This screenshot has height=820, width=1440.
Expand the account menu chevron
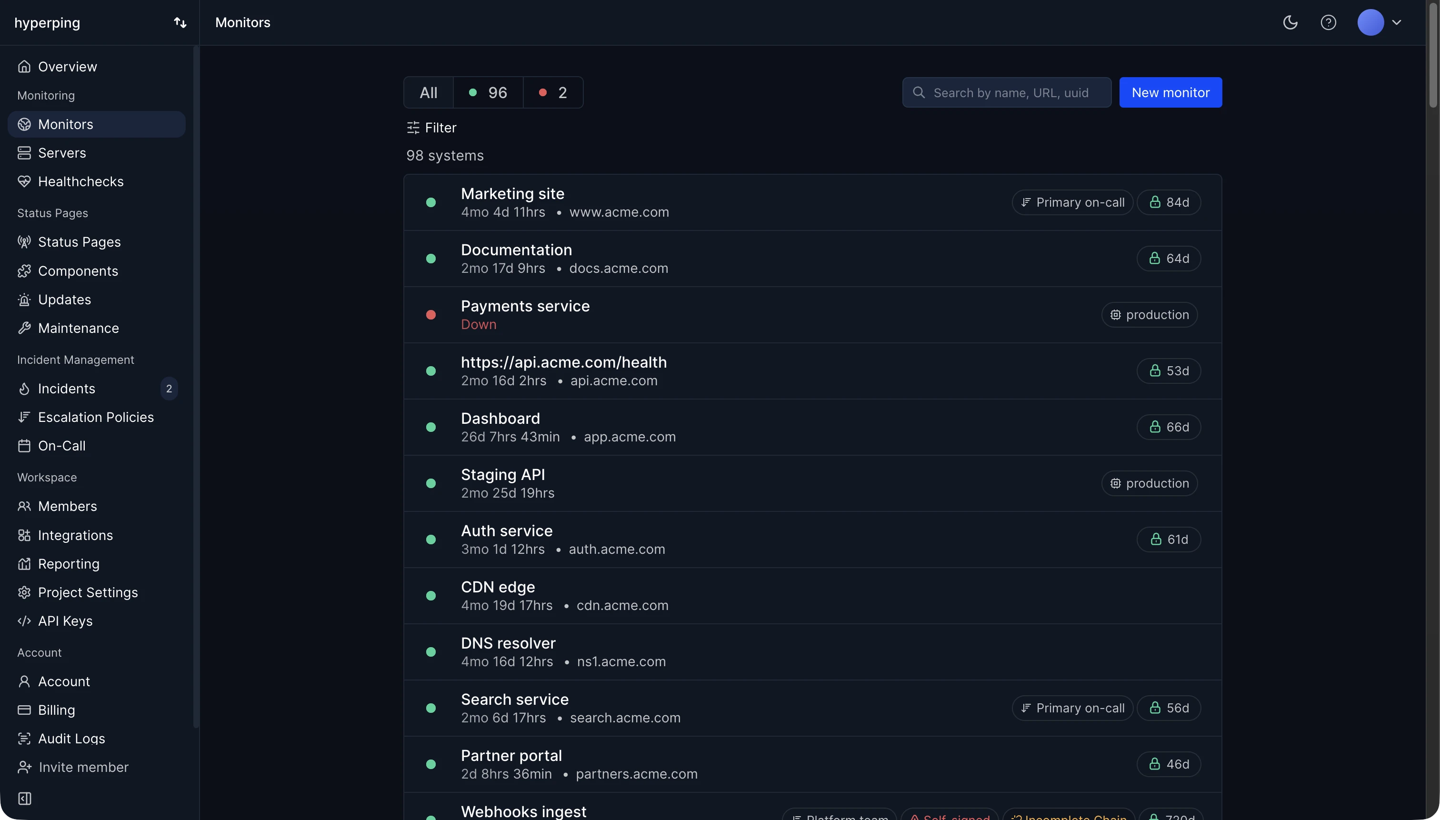pyautogui.click(x=1397, y=22)
